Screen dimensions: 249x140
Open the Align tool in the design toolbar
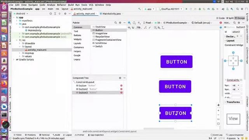(x=159, y=28)
